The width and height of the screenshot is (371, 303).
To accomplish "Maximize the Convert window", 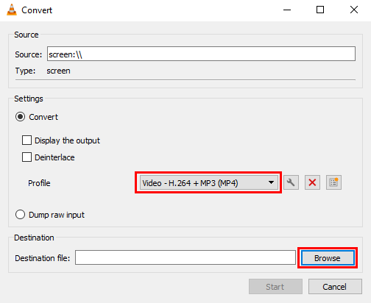I will pyautogui.click(x=320, y=10).
